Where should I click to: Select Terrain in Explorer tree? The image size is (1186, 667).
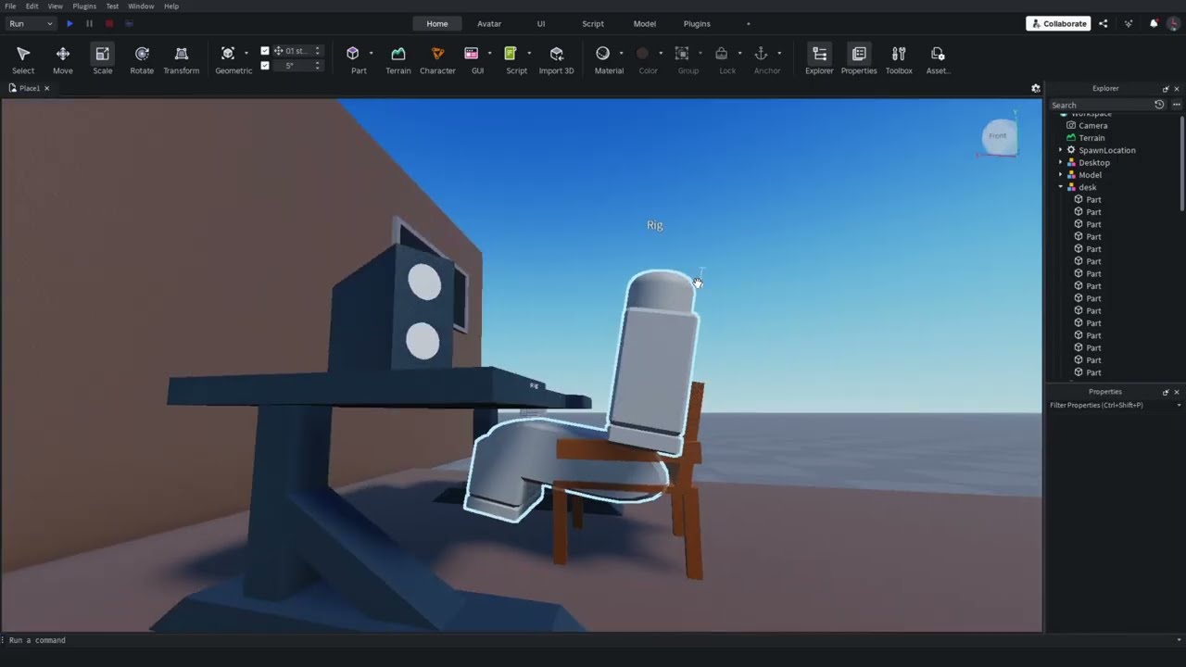tap(1091, 138)
